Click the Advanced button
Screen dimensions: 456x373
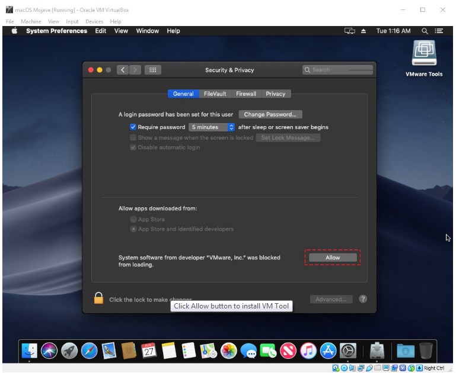(x=331, y=299)
